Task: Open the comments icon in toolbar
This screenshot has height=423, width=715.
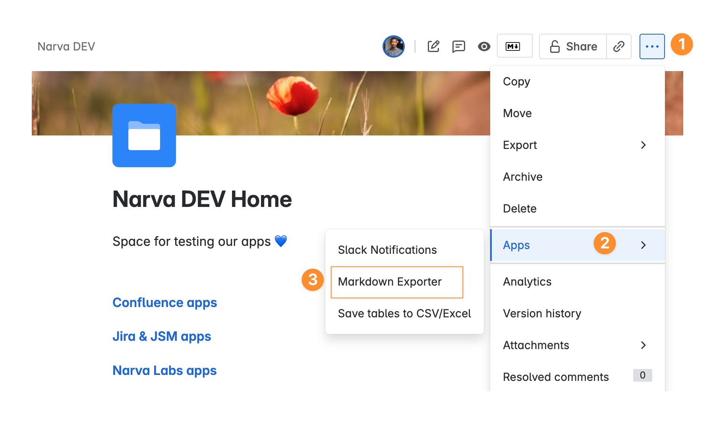Action: (x=458, y=46)
